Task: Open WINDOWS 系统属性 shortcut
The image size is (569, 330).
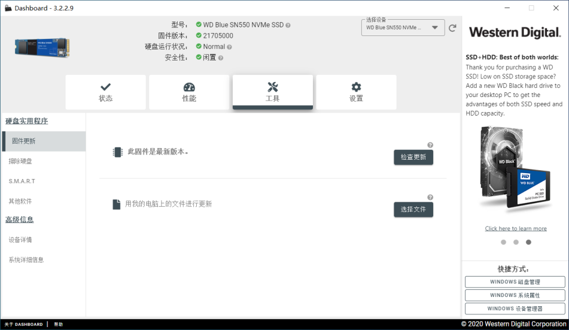Action: (515, 295)
